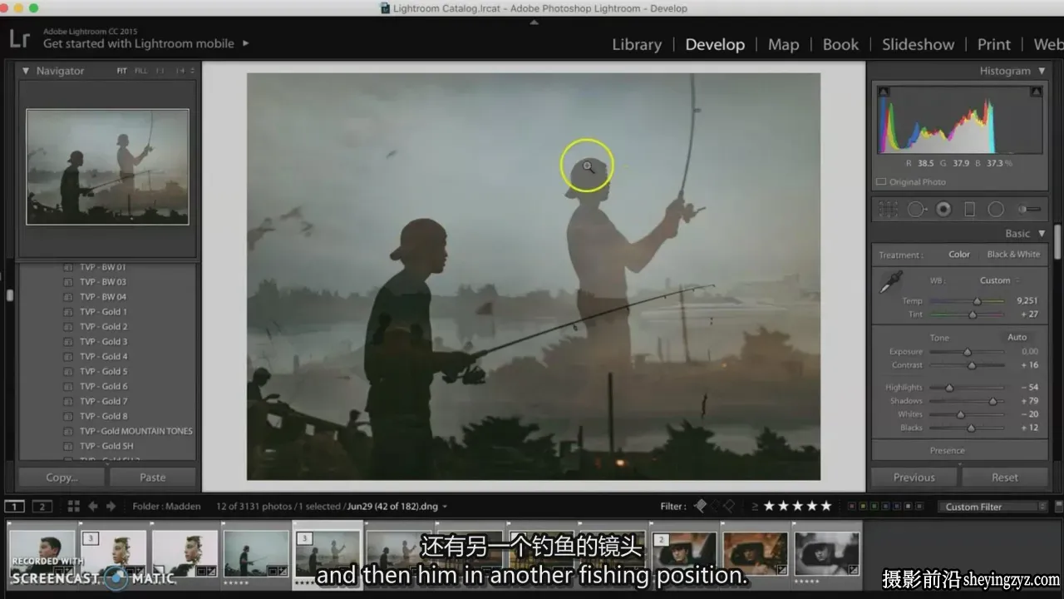Toggle highlight clipping indicator in histogram
The width and height of the screenshot is (1064, 599).
1037,92
